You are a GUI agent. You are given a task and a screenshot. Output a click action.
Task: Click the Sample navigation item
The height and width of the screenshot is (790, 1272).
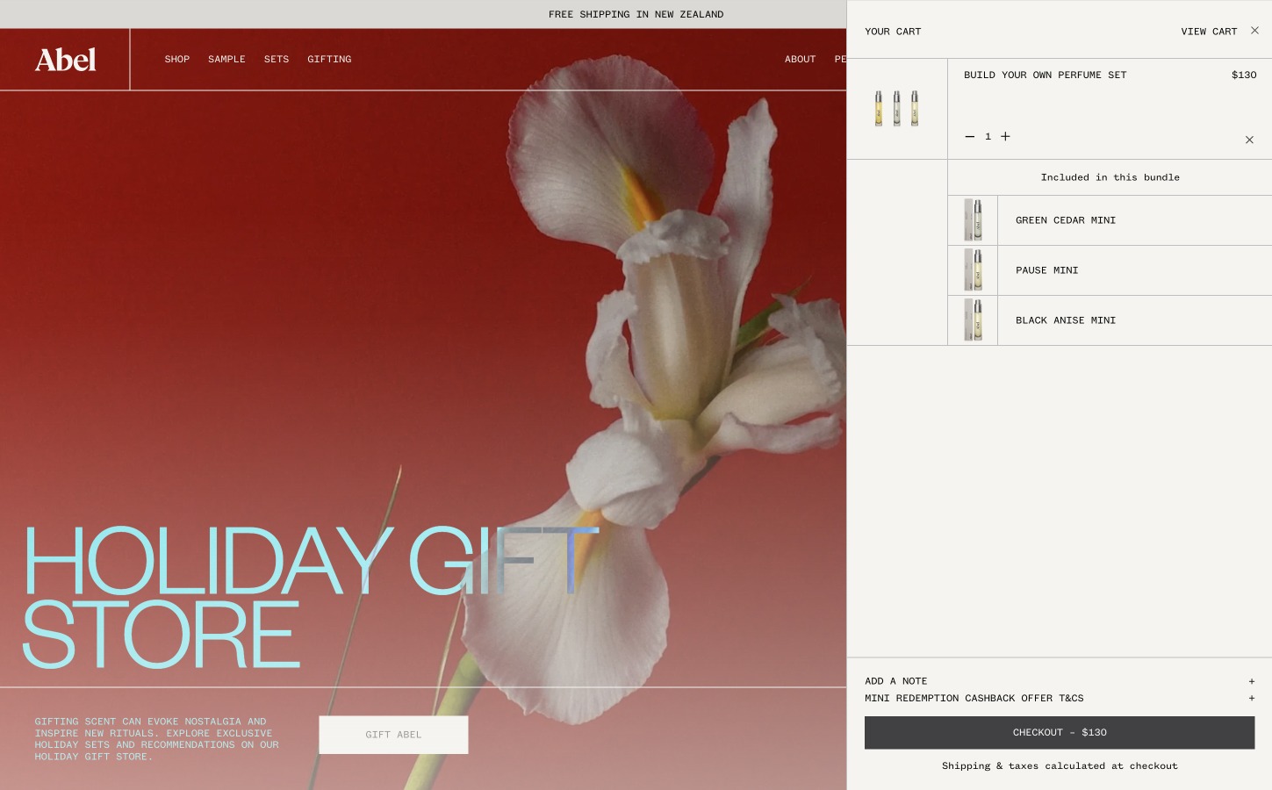point(226,59)
